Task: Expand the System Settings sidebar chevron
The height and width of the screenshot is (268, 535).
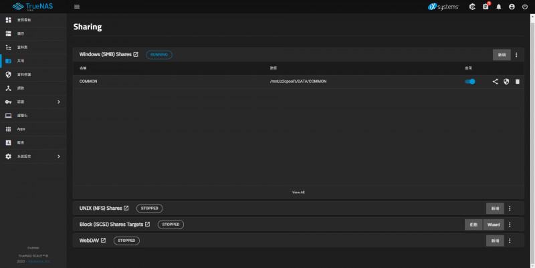Action: (x=59, y=156)
